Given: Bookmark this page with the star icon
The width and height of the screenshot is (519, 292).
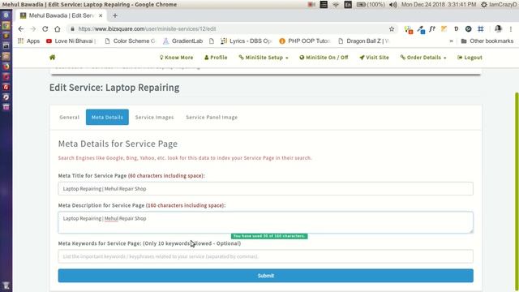Looking at the screenshot, I should click(x=392, y=29).
